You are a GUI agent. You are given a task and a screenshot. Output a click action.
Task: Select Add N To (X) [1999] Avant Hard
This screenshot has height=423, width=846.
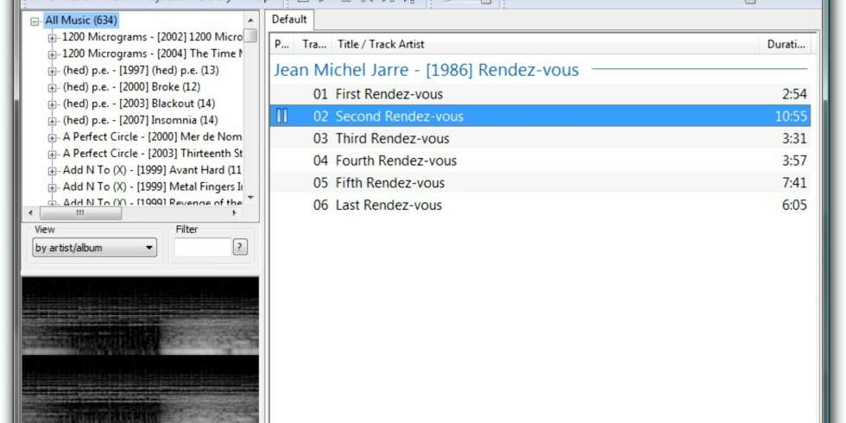(x=152, y=170)
